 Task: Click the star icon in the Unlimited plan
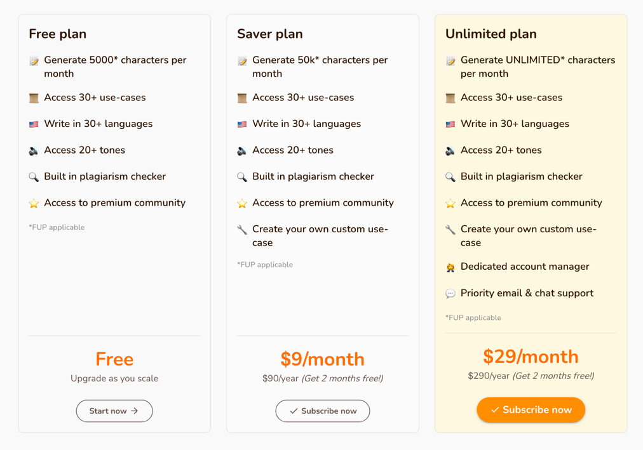pos(450,203)
